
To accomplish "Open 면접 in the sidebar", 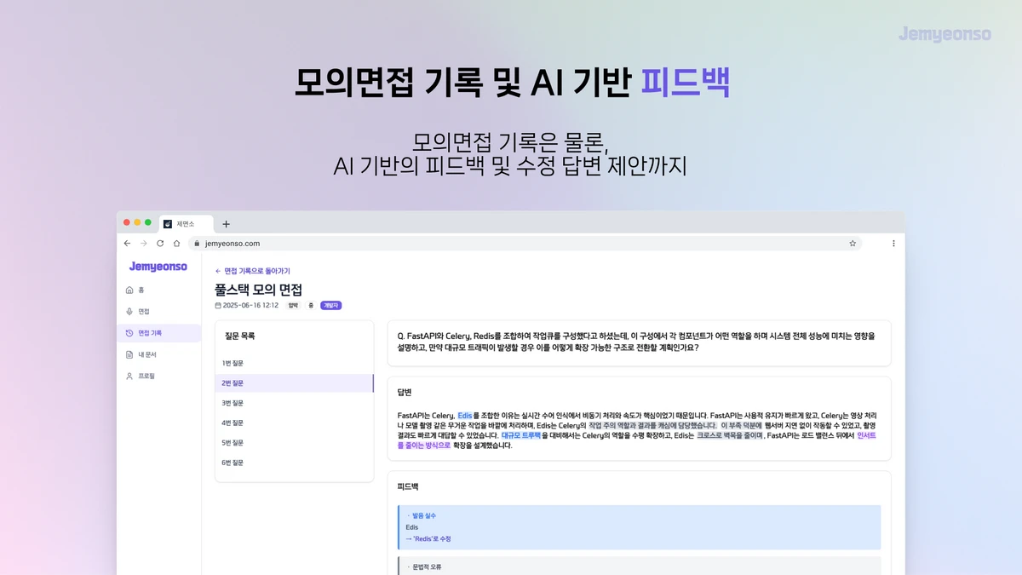I will (x=159, y=312).
